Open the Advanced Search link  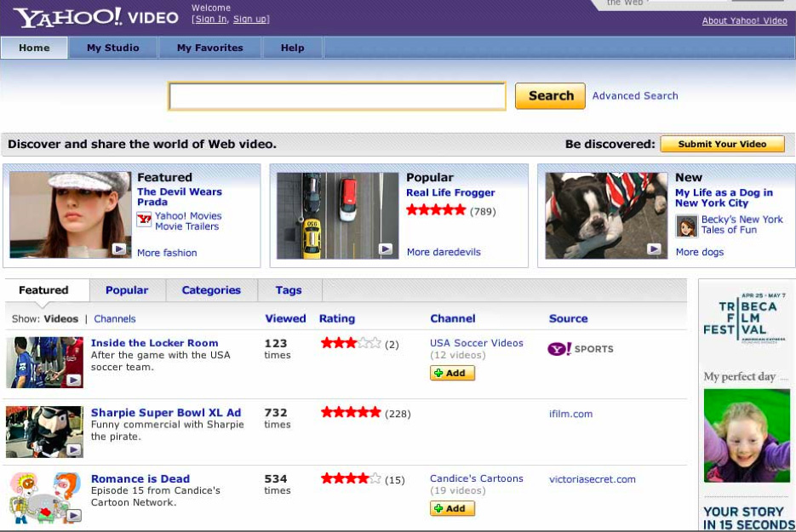[635, 96]
